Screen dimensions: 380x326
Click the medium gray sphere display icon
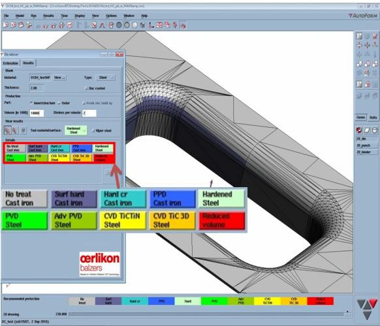[x=127, y=25]
